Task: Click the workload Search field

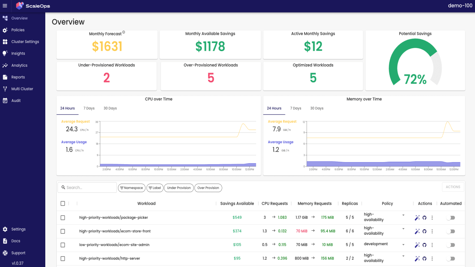Action: point(87,188)
